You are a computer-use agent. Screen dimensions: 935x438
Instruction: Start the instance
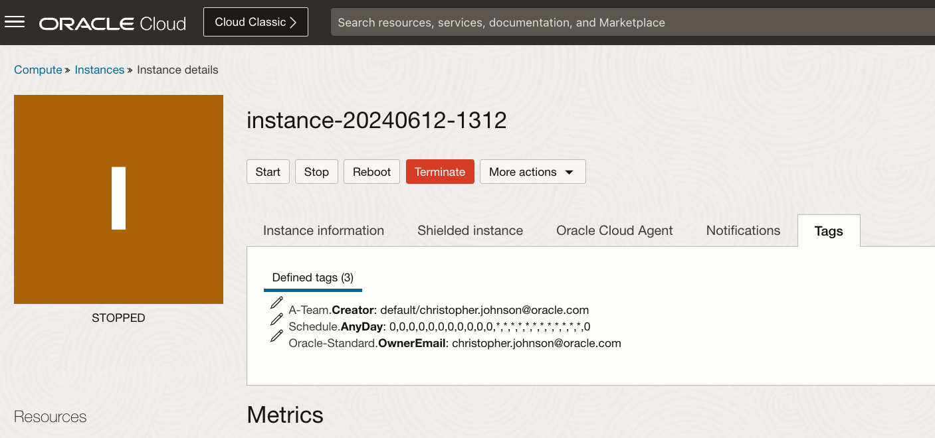click(x=268, y=171)
